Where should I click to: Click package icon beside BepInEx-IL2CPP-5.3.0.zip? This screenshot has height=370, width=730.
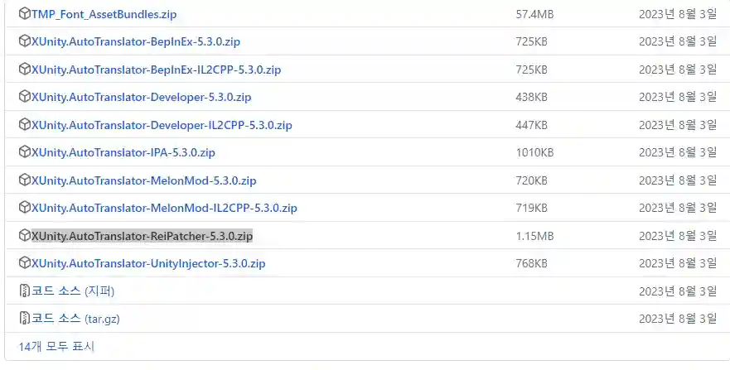pyautogui.click(x=24, y=70)
